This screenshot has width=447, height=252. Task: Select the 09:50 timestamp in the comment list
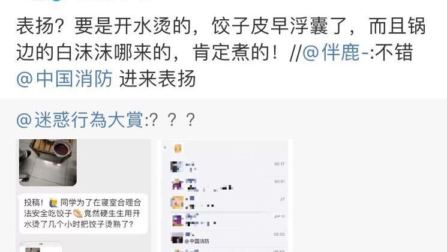[279, 235]
